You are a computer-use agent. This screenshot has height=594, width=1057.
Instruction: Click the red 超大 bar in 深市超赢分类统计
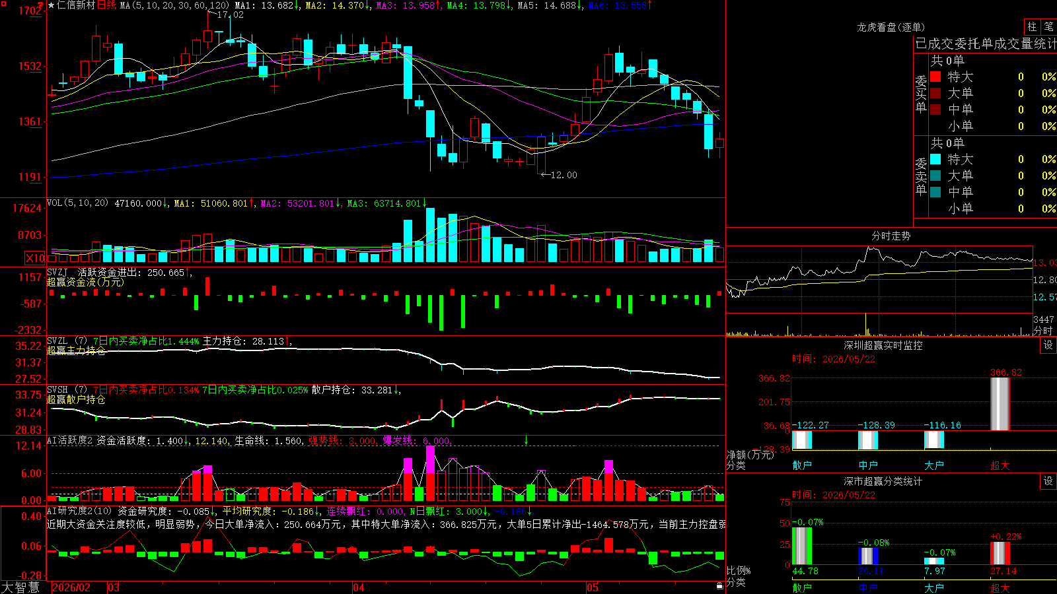pos(1000,554)
